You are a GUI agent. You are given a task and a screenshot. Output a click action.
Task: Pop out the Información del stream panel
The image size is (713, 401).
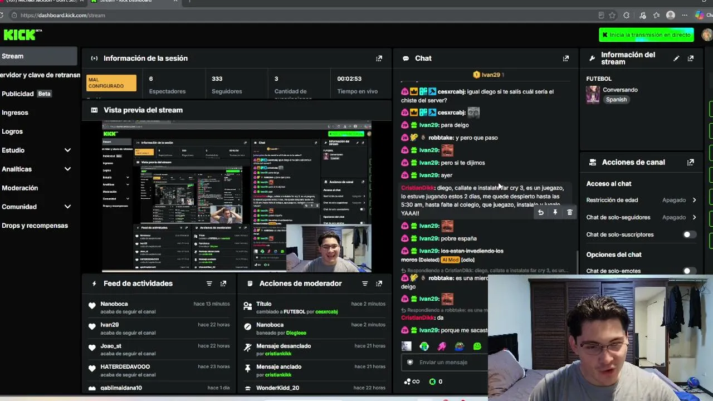690,58
